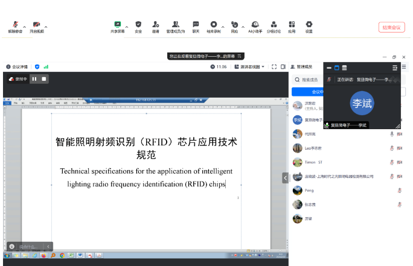The image size is (413, 266).
Task: Click the End Meeting (结束会议) button
Action: coord(391,27)
